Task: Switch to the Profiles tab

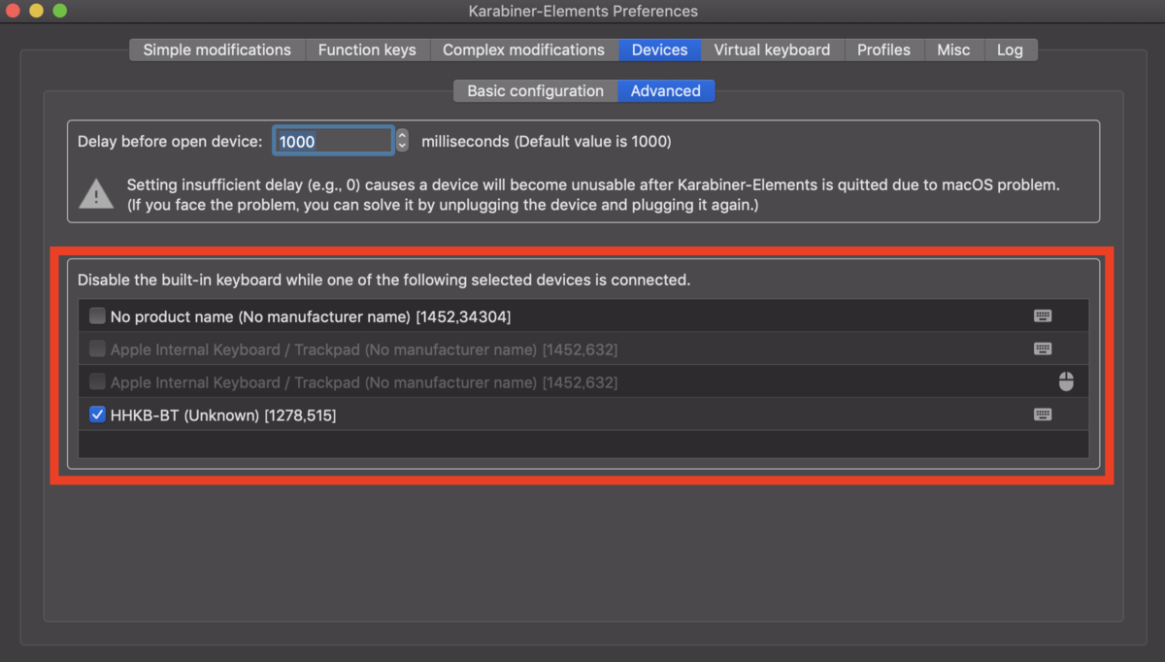Action: (x=883, y=50)
